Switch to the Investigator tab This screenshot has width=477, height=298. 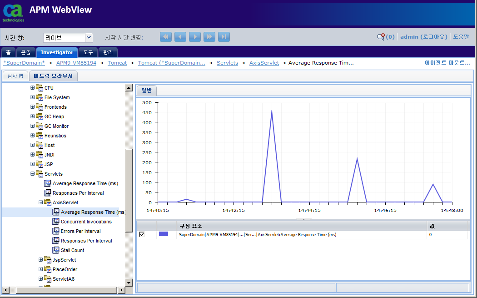(x=57, y=52)
